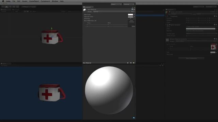Open right Layers dropdown in toolbar

click(199, 7)
